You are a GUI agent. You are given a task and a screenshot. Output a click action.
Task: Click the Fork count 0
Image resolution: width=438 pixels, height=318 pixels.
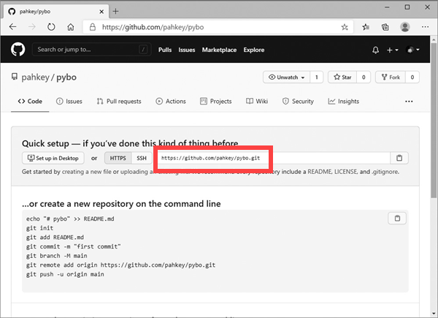412,77
